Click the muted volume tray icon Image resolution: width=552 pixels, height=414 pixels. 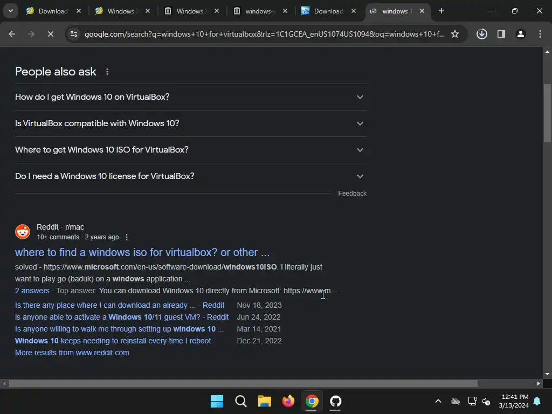(487, 401)
